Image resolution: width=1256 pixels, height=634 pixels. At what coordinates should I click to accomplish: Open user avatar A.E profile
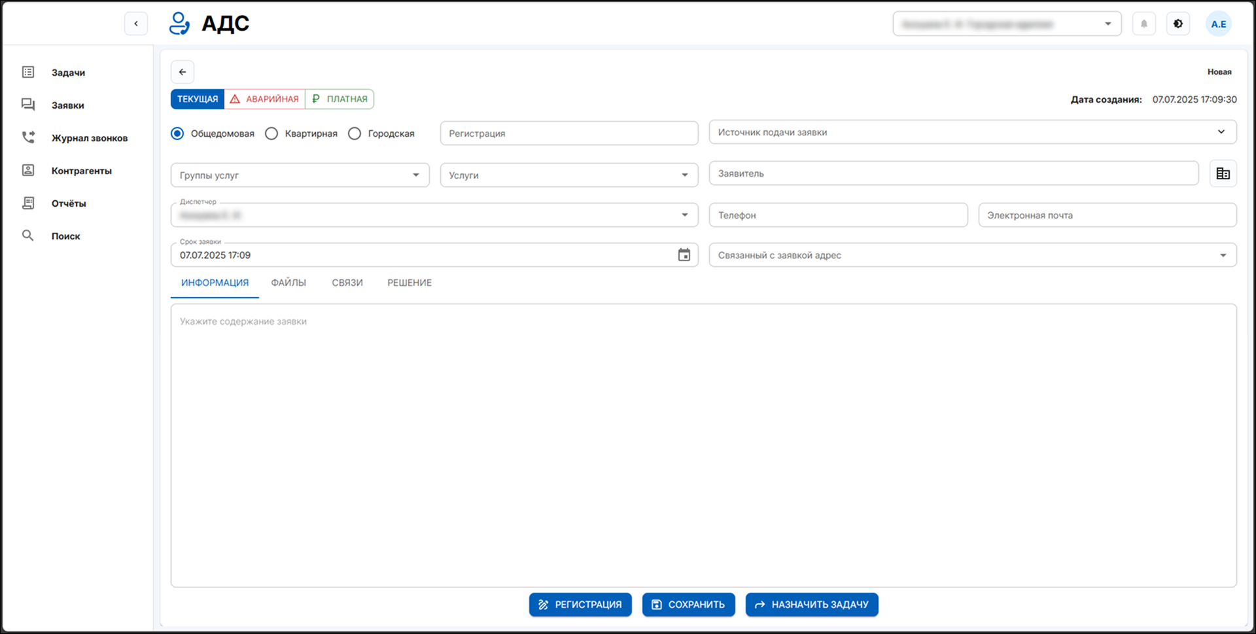tap(1218, 24)
